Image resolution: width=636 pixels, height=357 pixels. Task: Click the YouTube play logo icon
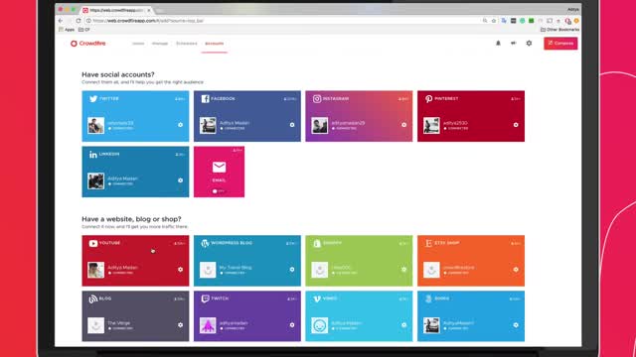tap(93, 243)
